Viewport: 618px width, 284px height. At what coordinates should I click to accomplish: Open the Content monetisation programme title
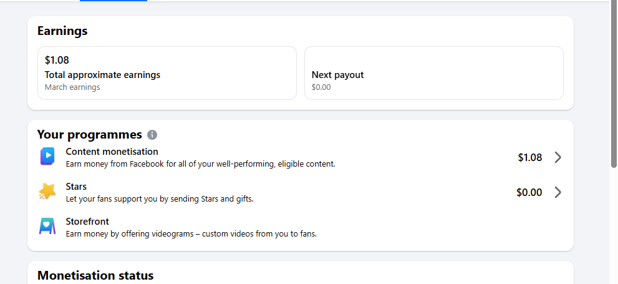coord(112,152)
